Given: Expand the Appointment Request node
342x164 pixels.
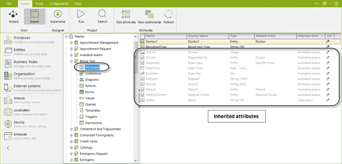Looking at the screenshot, I should pyautogui.click(x=72, y=49).
